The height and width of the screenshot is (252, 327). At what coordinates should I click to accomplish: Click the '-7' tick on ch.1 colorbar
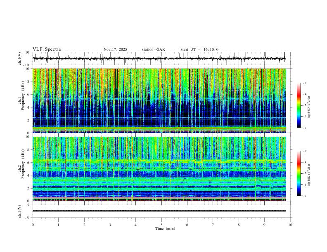pos(304,128)
